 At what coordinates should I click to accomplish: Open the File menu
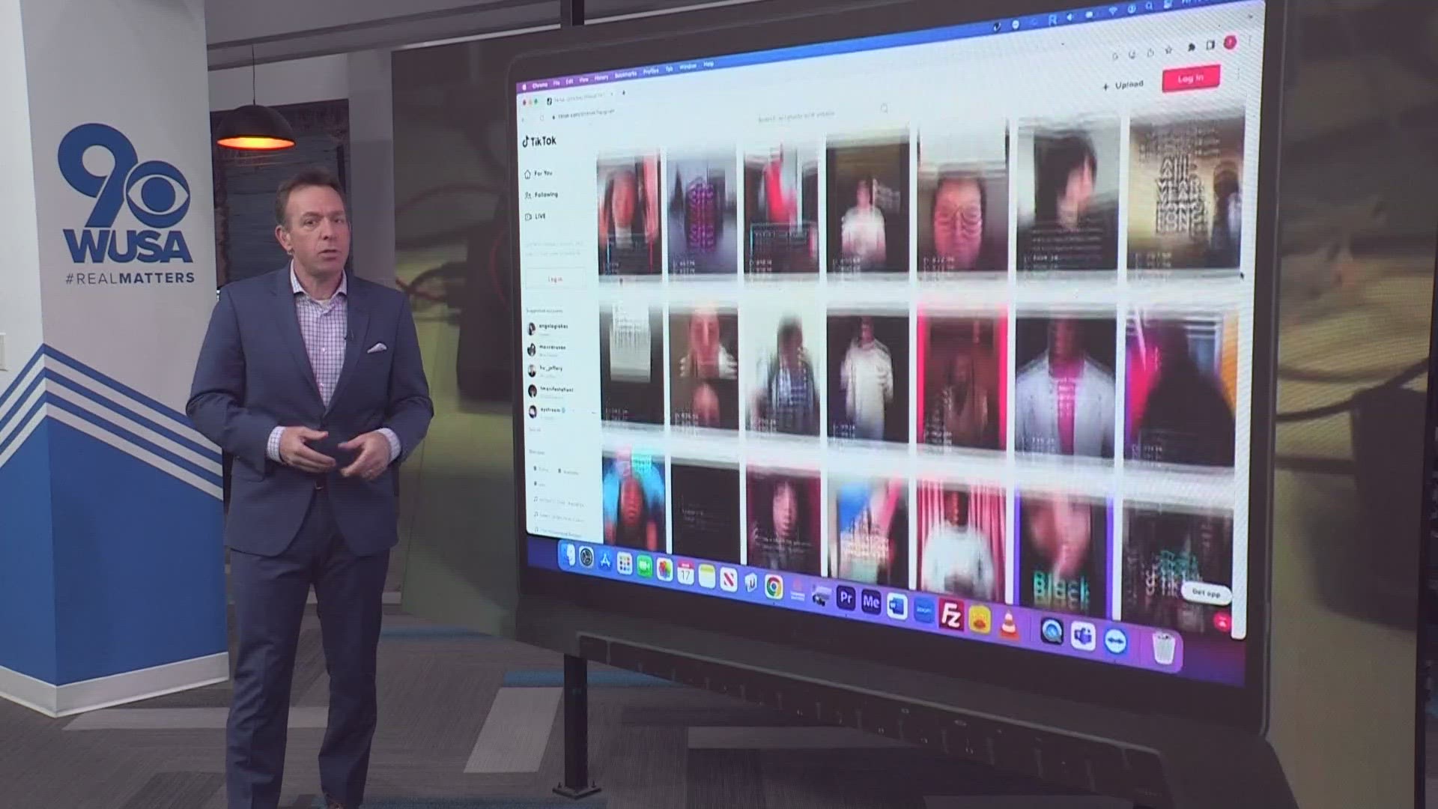[x=556, y=82]
